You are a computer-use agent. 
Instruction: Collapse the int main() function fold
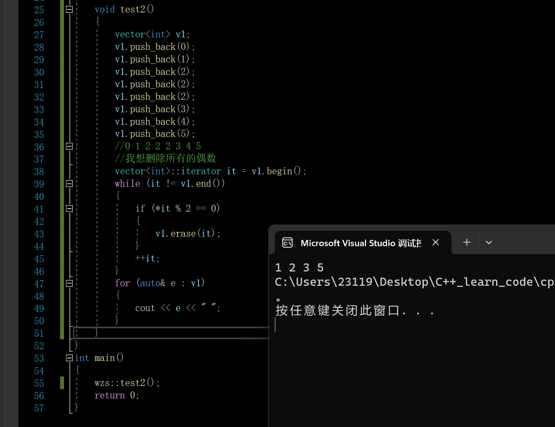coord(69,358)
